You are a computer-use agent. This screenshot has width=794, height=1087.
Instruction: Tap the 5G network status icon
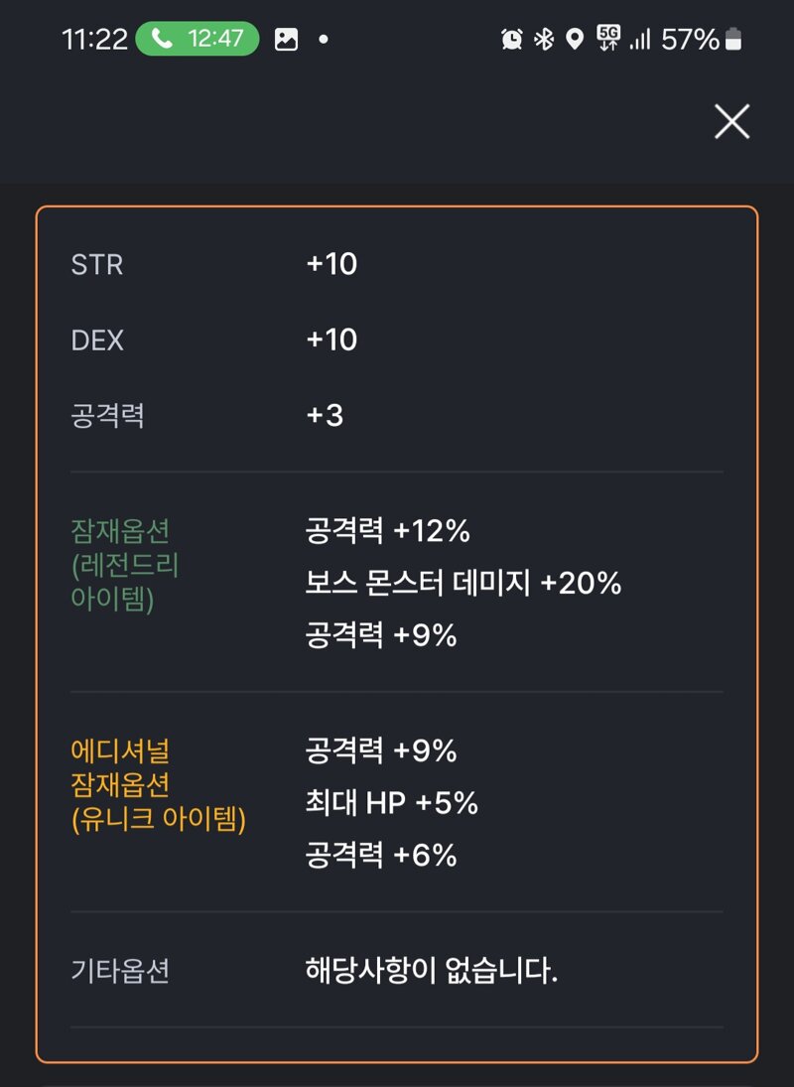[608, 38]
